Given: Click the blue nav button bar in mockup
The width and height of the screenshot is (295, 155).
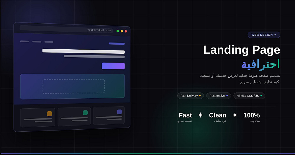Looking at the screenshot, I should point(117,44).
